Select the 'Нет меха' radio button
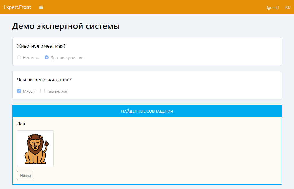294x189 pixels. click(19, 57)
